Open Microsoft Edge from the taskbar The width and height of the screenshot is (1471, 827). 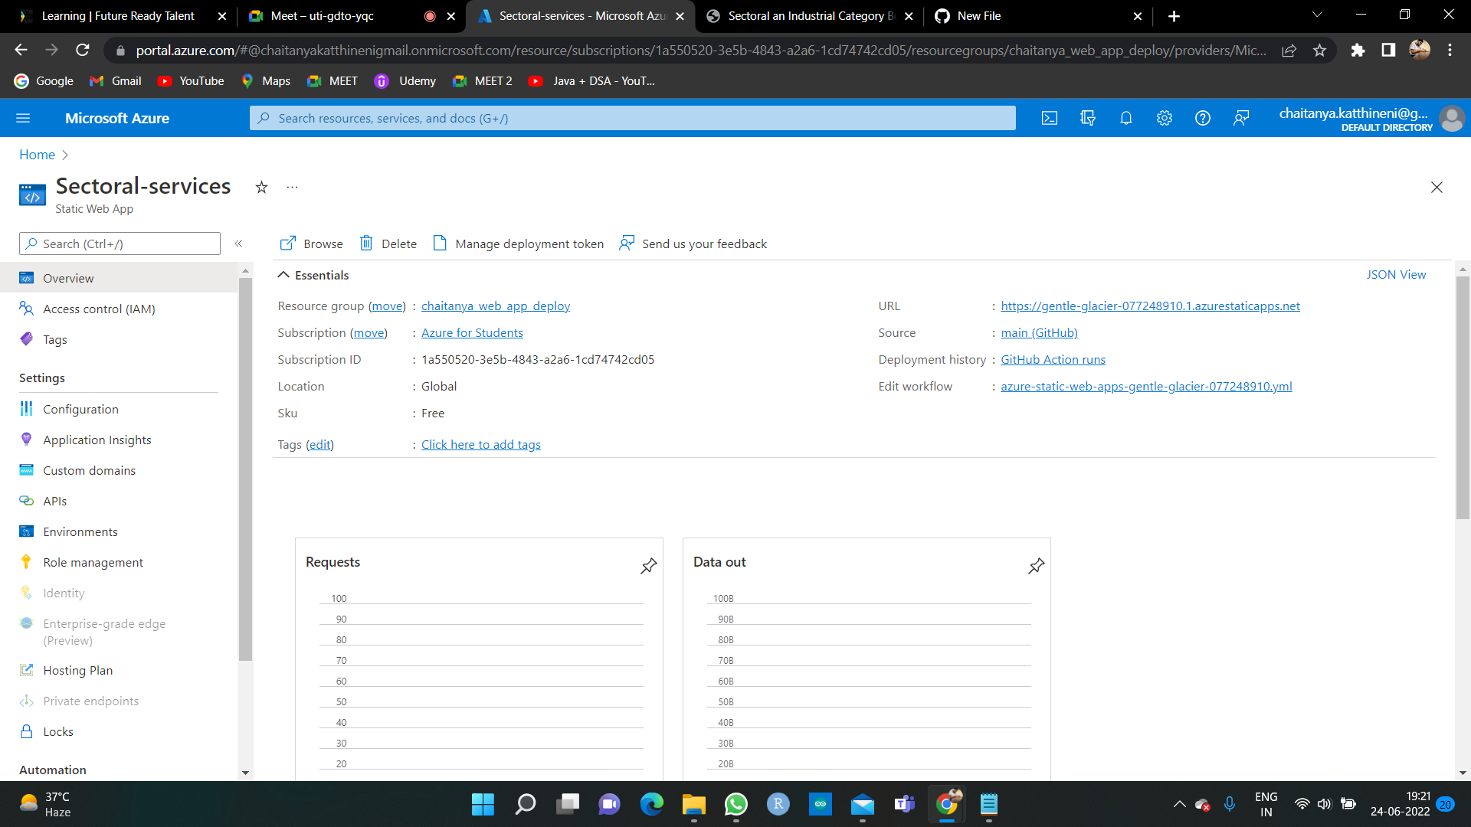[x=651, y=804]
